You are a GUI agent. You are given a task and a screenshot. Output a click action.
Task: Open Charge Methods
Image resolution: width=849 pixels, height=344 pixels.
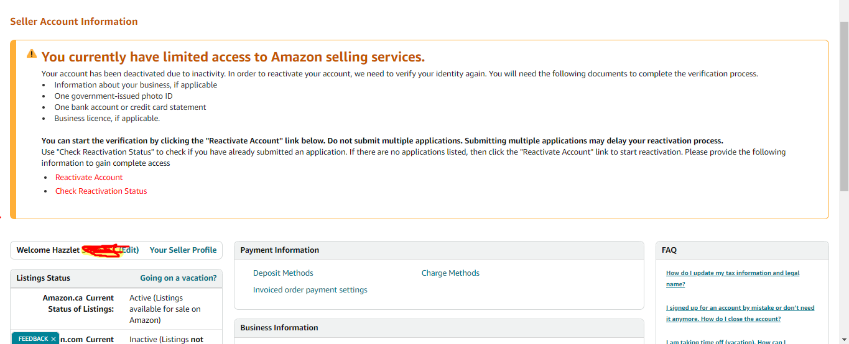tap(450, 273)
